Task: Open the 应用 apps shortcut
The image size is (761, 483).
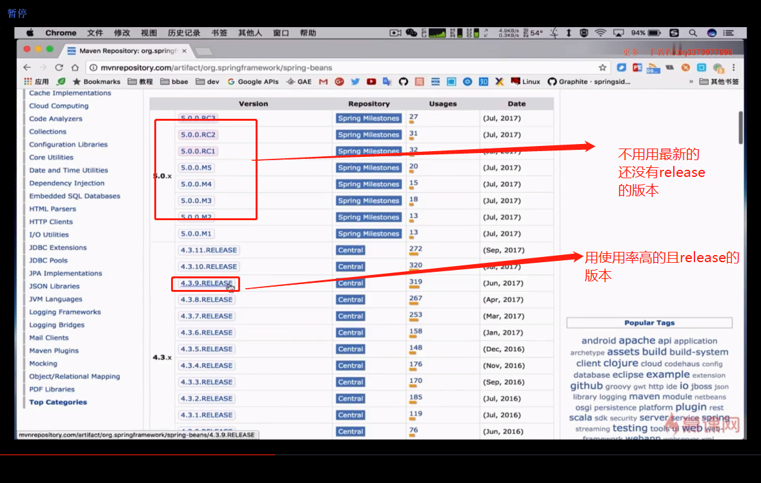Action: (36, 81)
